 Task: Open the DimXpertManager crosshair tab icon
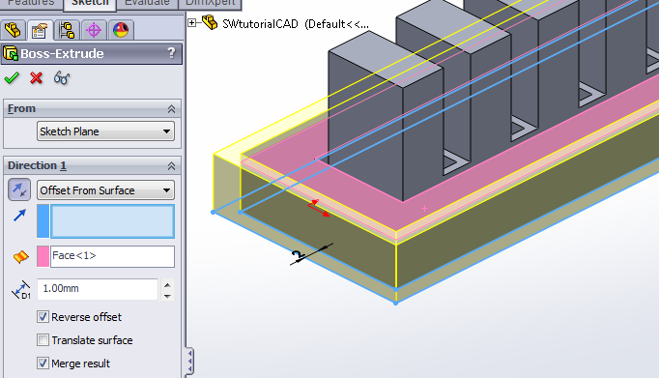tap(94, 30)
